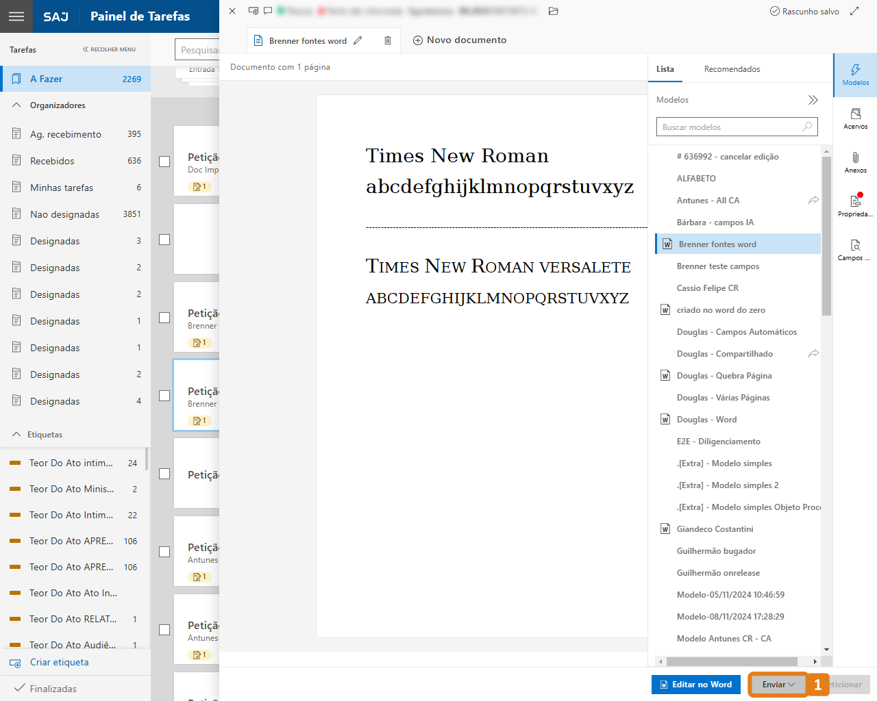Expand the editor to fullscreen
The image size is (877, 701).
click(x=854, y=11)
